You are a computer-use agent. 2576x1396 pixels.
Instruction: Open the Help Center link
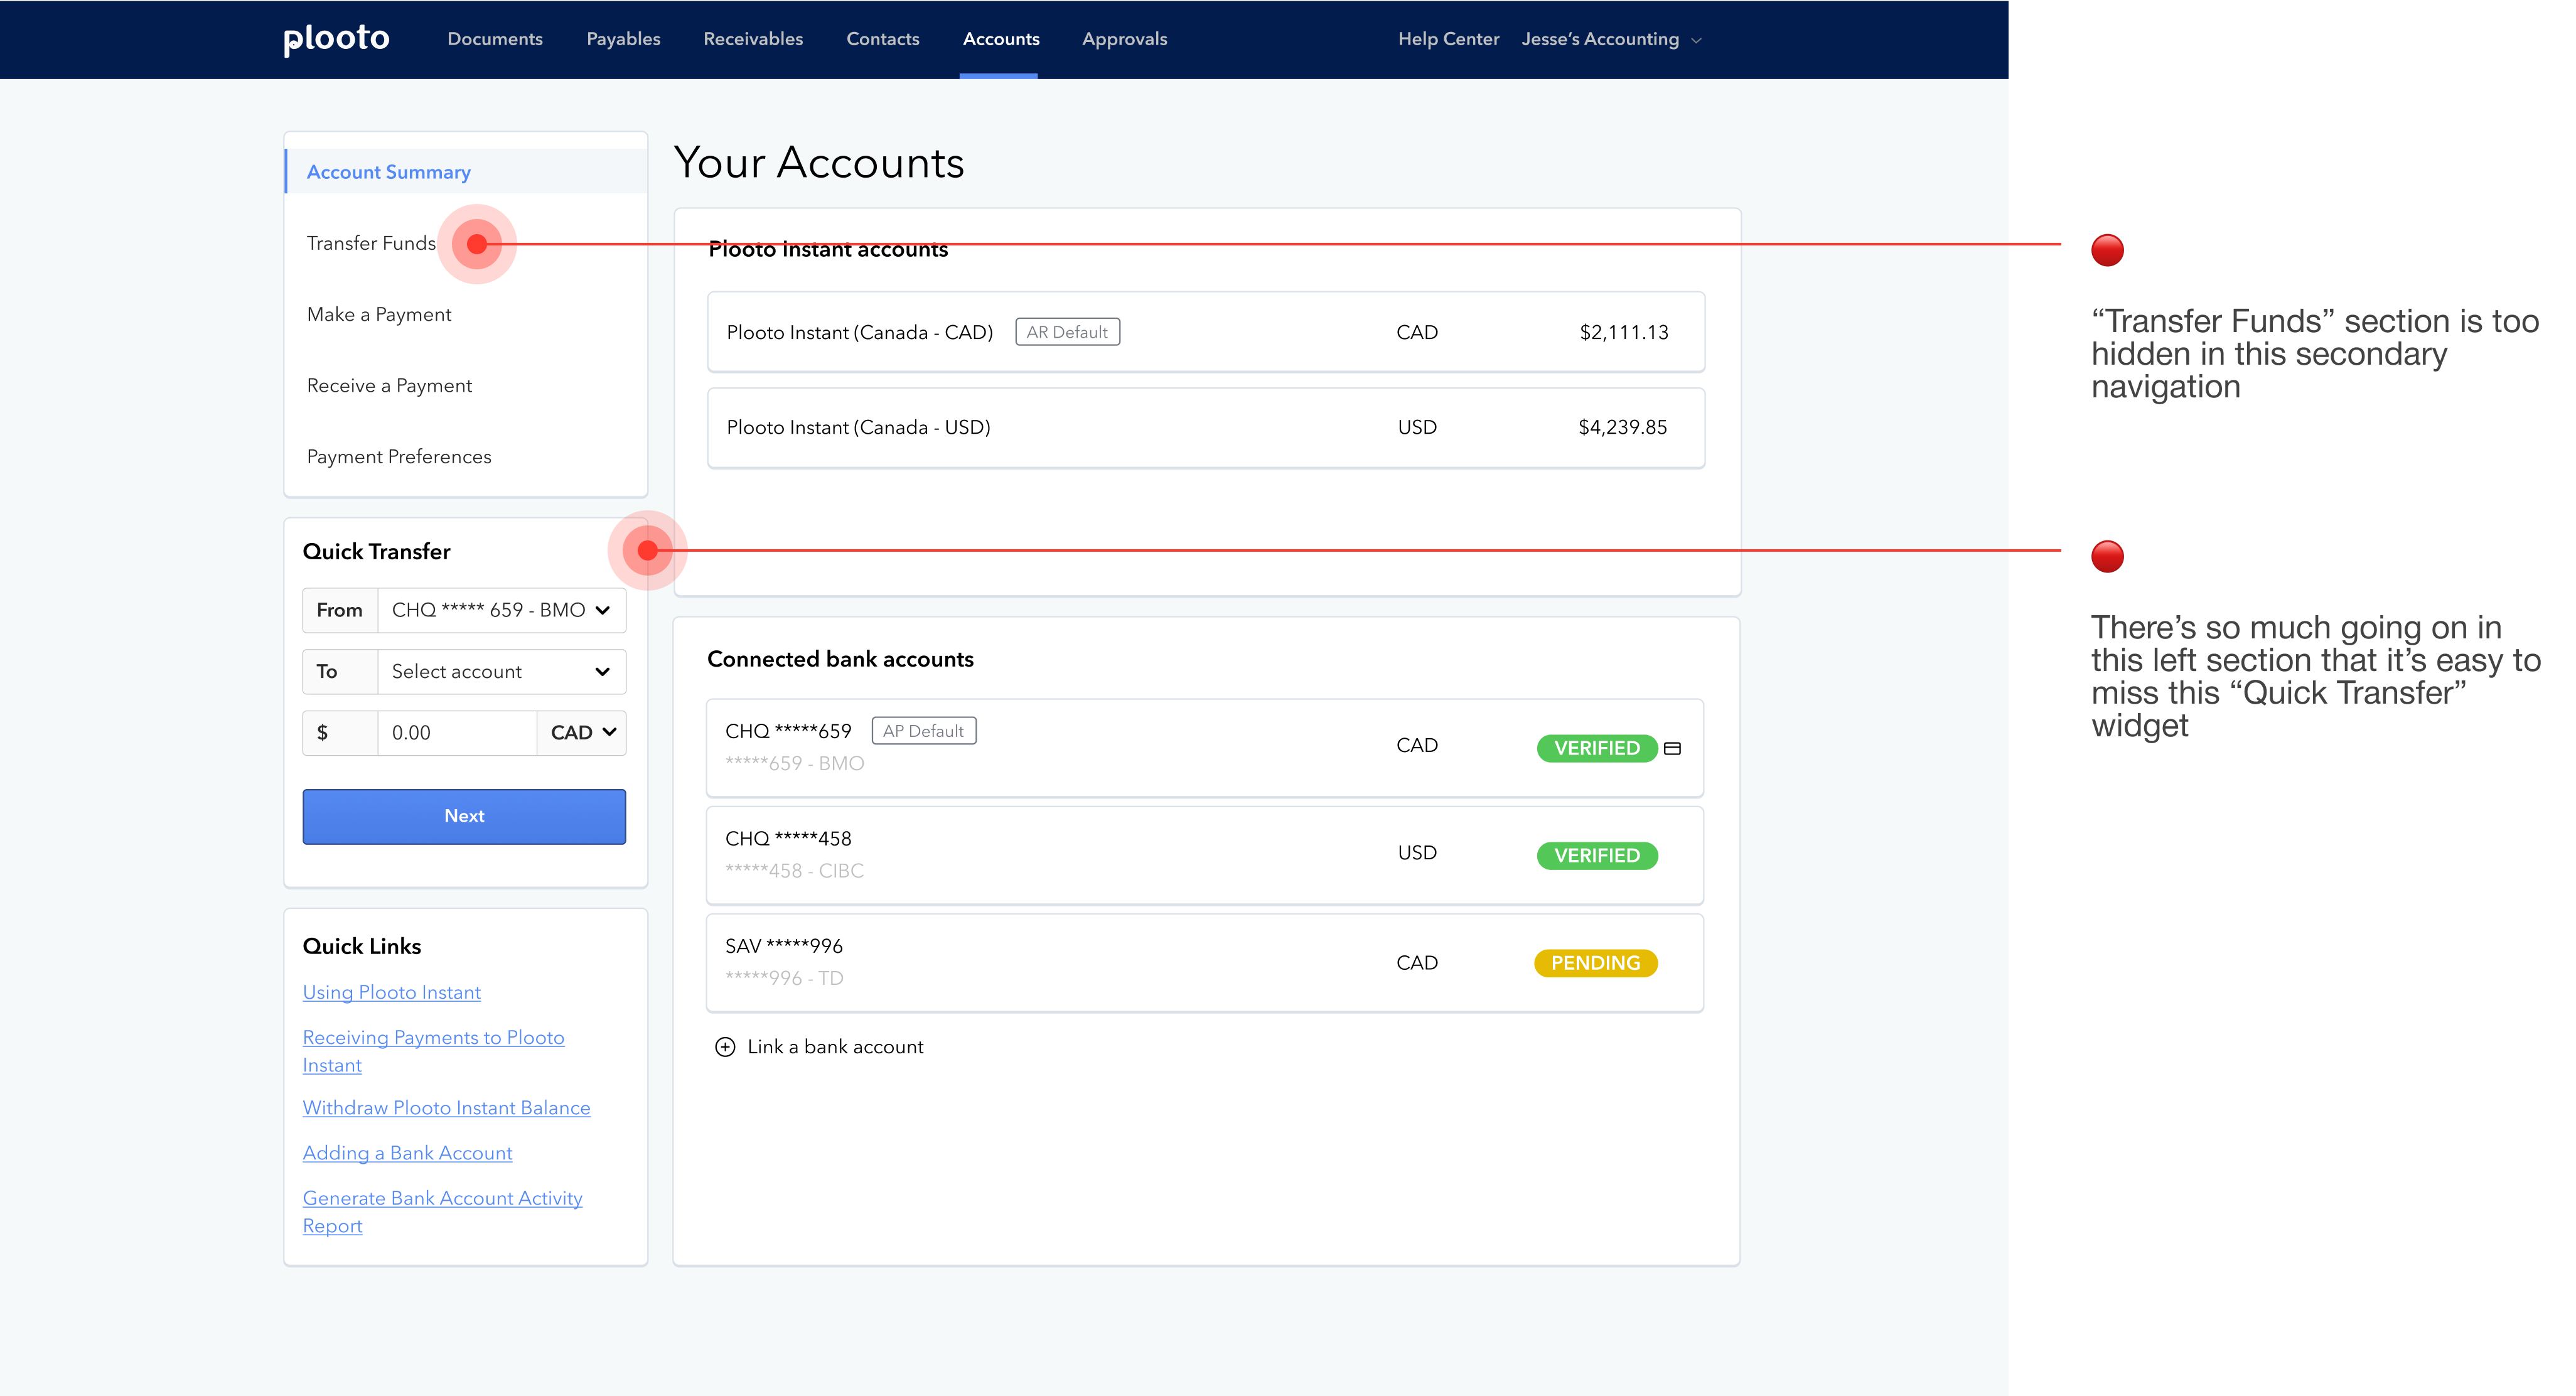pyautogui.click(x=1448, y=39)
